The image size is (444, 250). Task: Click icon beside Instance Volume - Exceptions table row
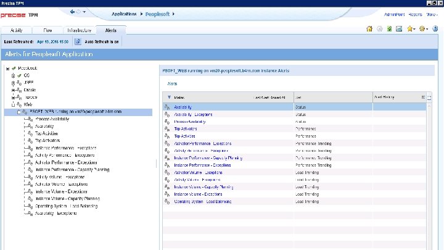[167, 194]
